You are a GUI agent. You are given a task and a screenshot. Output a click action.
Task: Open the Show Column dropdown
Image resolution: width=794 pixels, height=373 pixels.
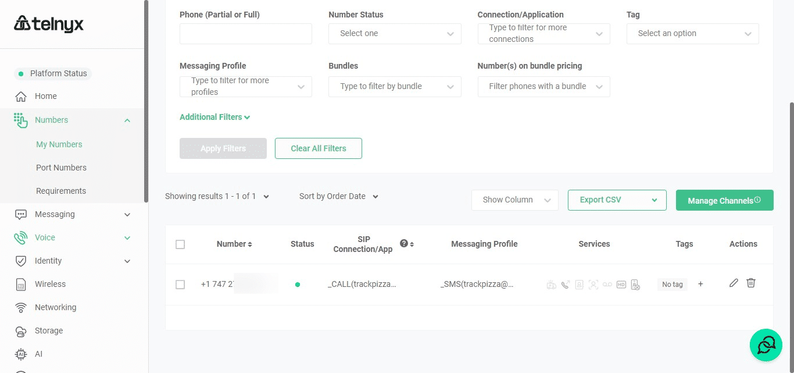click(514, 200)
